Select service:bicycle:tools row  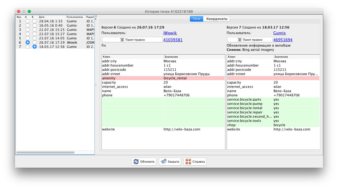coord(273,121)
